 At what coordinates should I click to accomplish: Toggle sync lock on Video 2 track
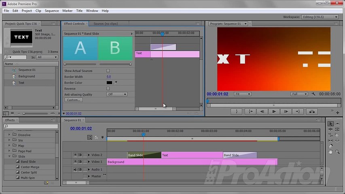(x=80, y=155)
